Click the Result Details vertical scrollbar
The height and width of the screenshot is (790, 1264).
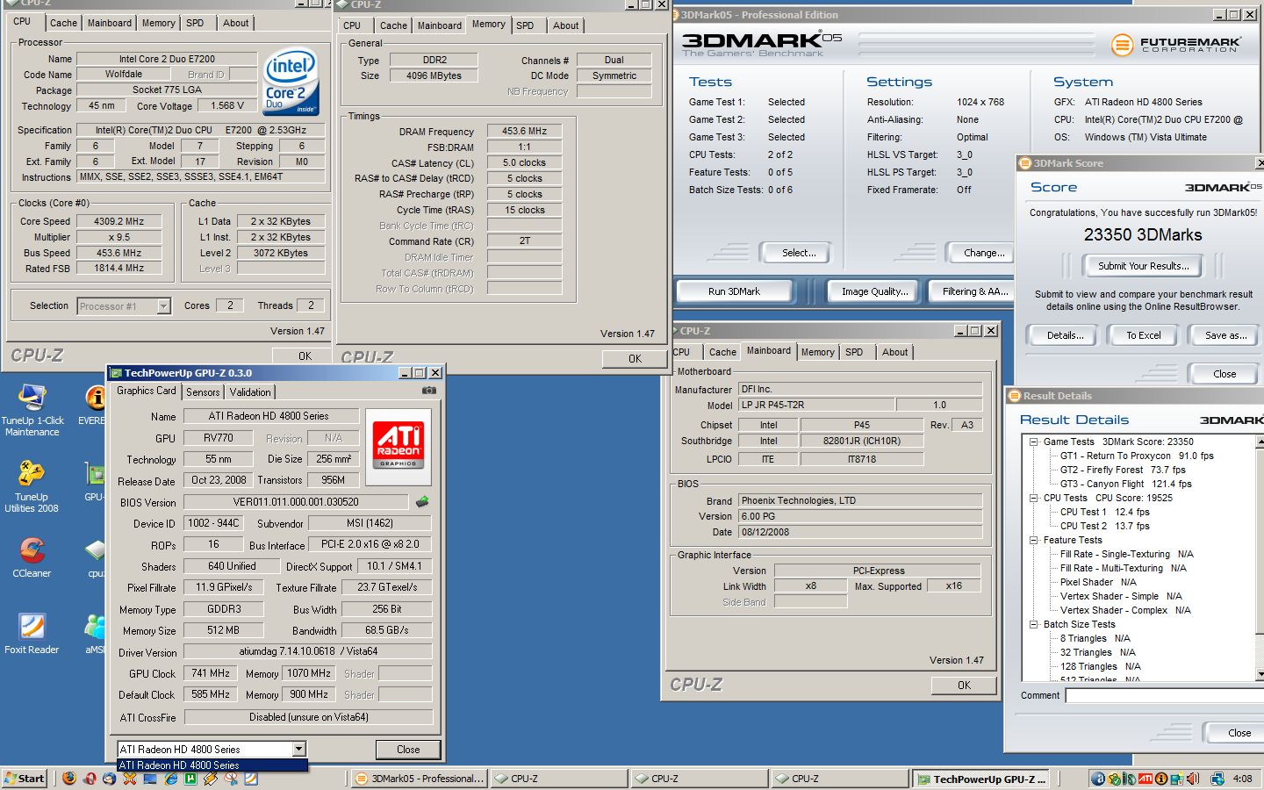(x=1260, y=557)
